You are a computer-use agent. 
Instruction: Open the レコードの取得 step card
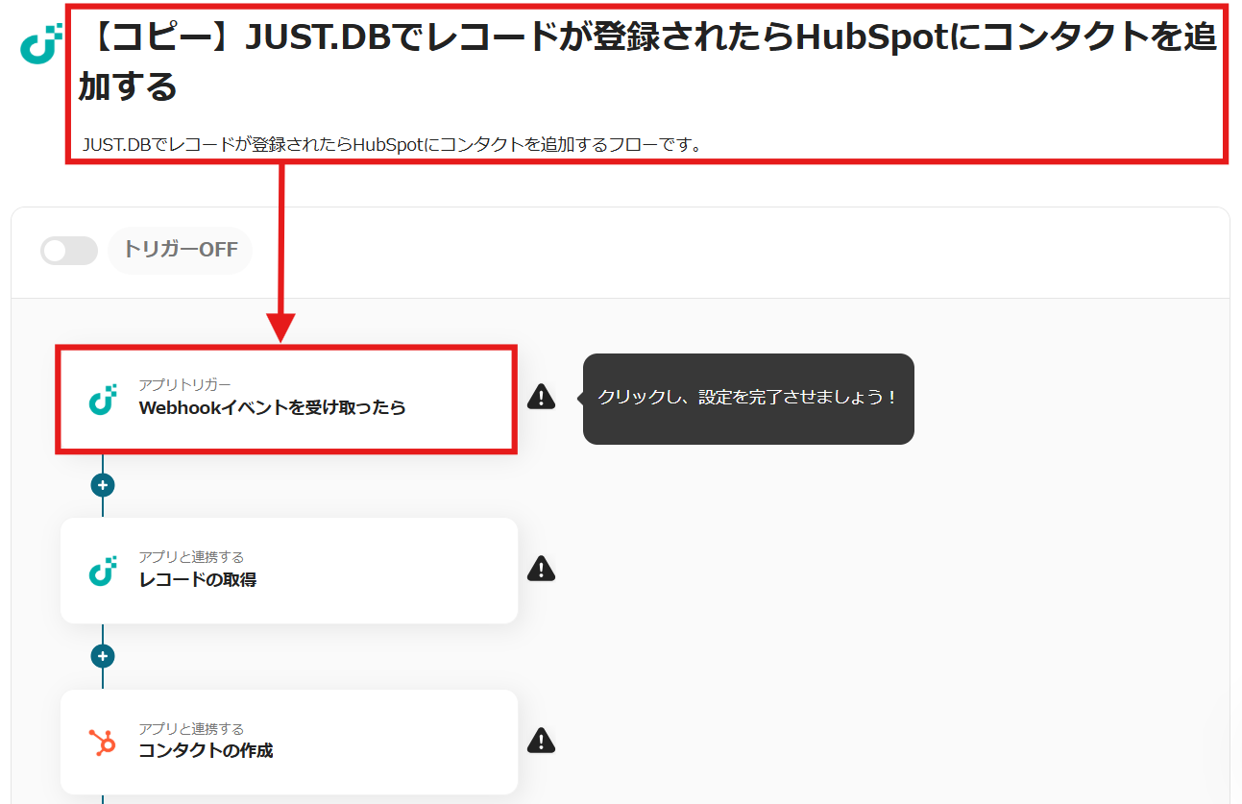tap(289, 571)
